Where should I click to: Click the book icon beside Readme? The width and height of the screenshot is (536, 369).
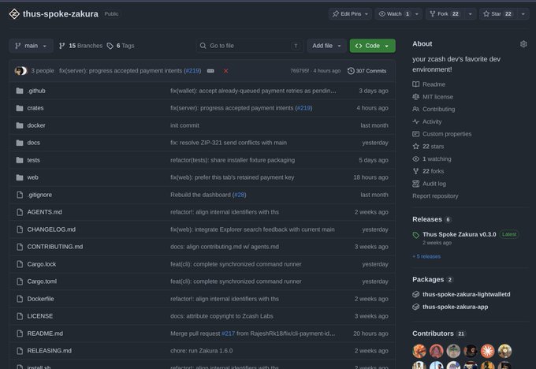(x=415, y=84)
